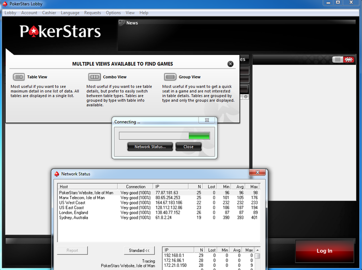The height and width of the screenshot is (270, 362).
Task: Close the Connecting dialog with X
Action: [x=207, y=120]
